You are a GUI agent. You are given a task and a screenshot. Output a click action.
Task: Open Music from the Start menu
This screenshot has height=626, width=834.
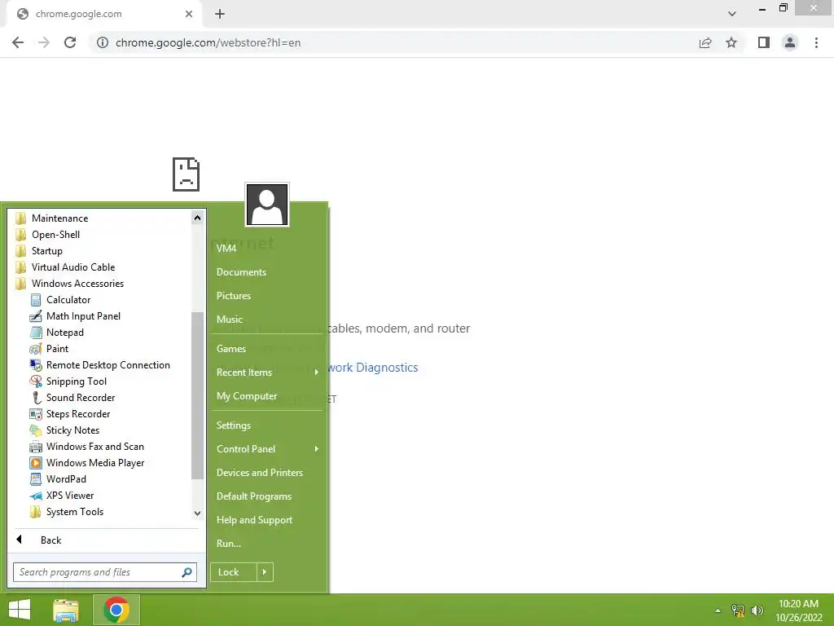point(229,320)
